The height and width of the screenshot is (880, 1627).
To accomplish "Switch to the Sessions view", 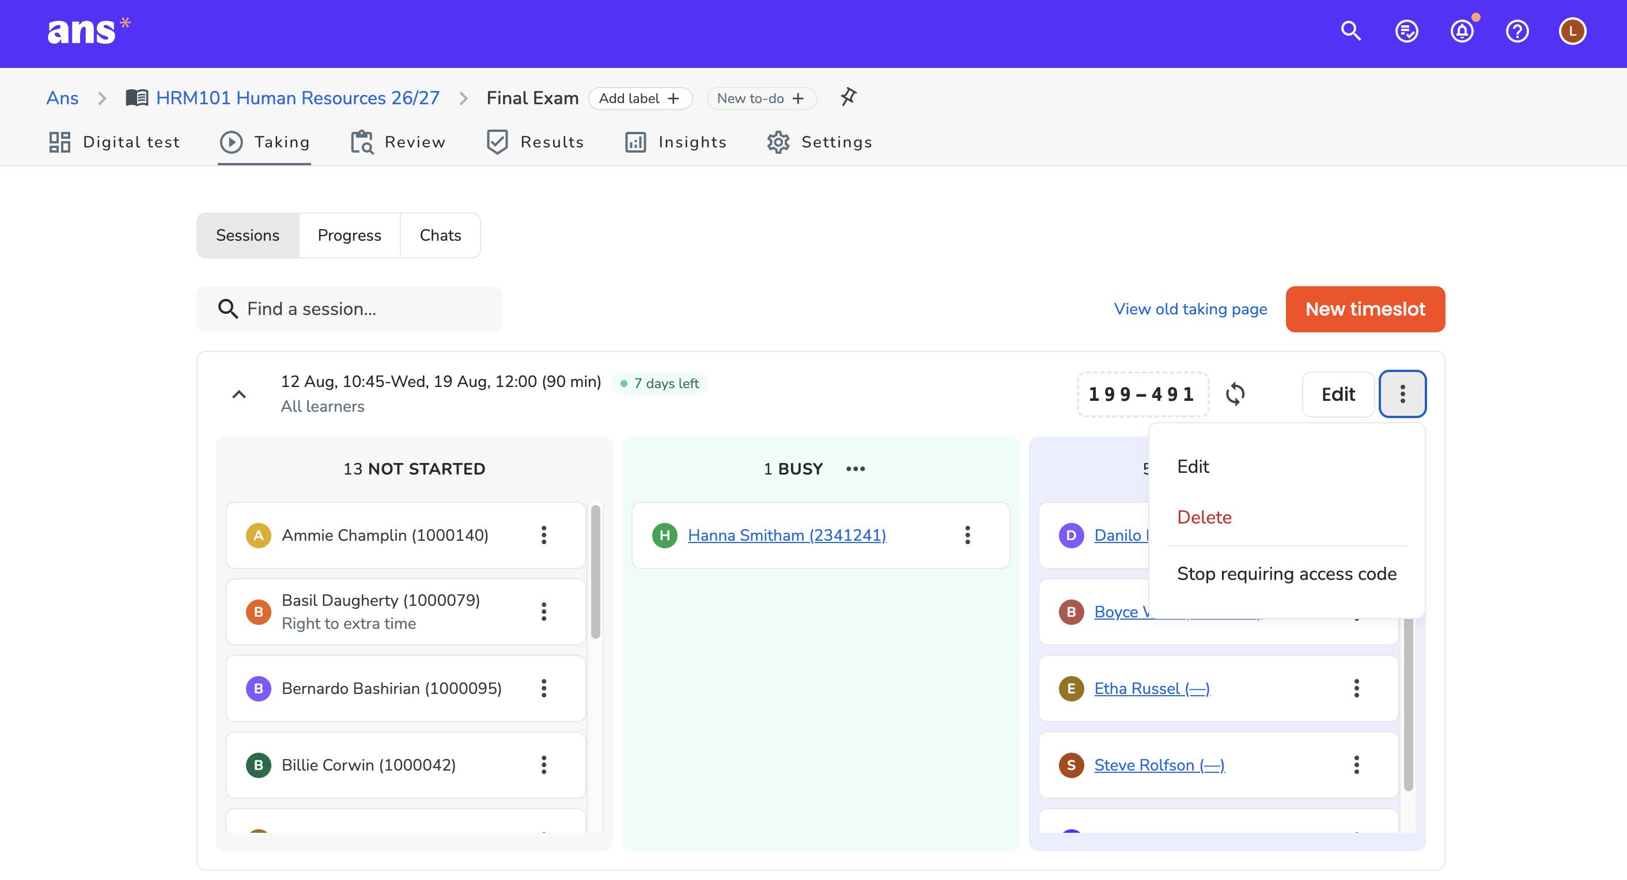I will pos(248,236).
